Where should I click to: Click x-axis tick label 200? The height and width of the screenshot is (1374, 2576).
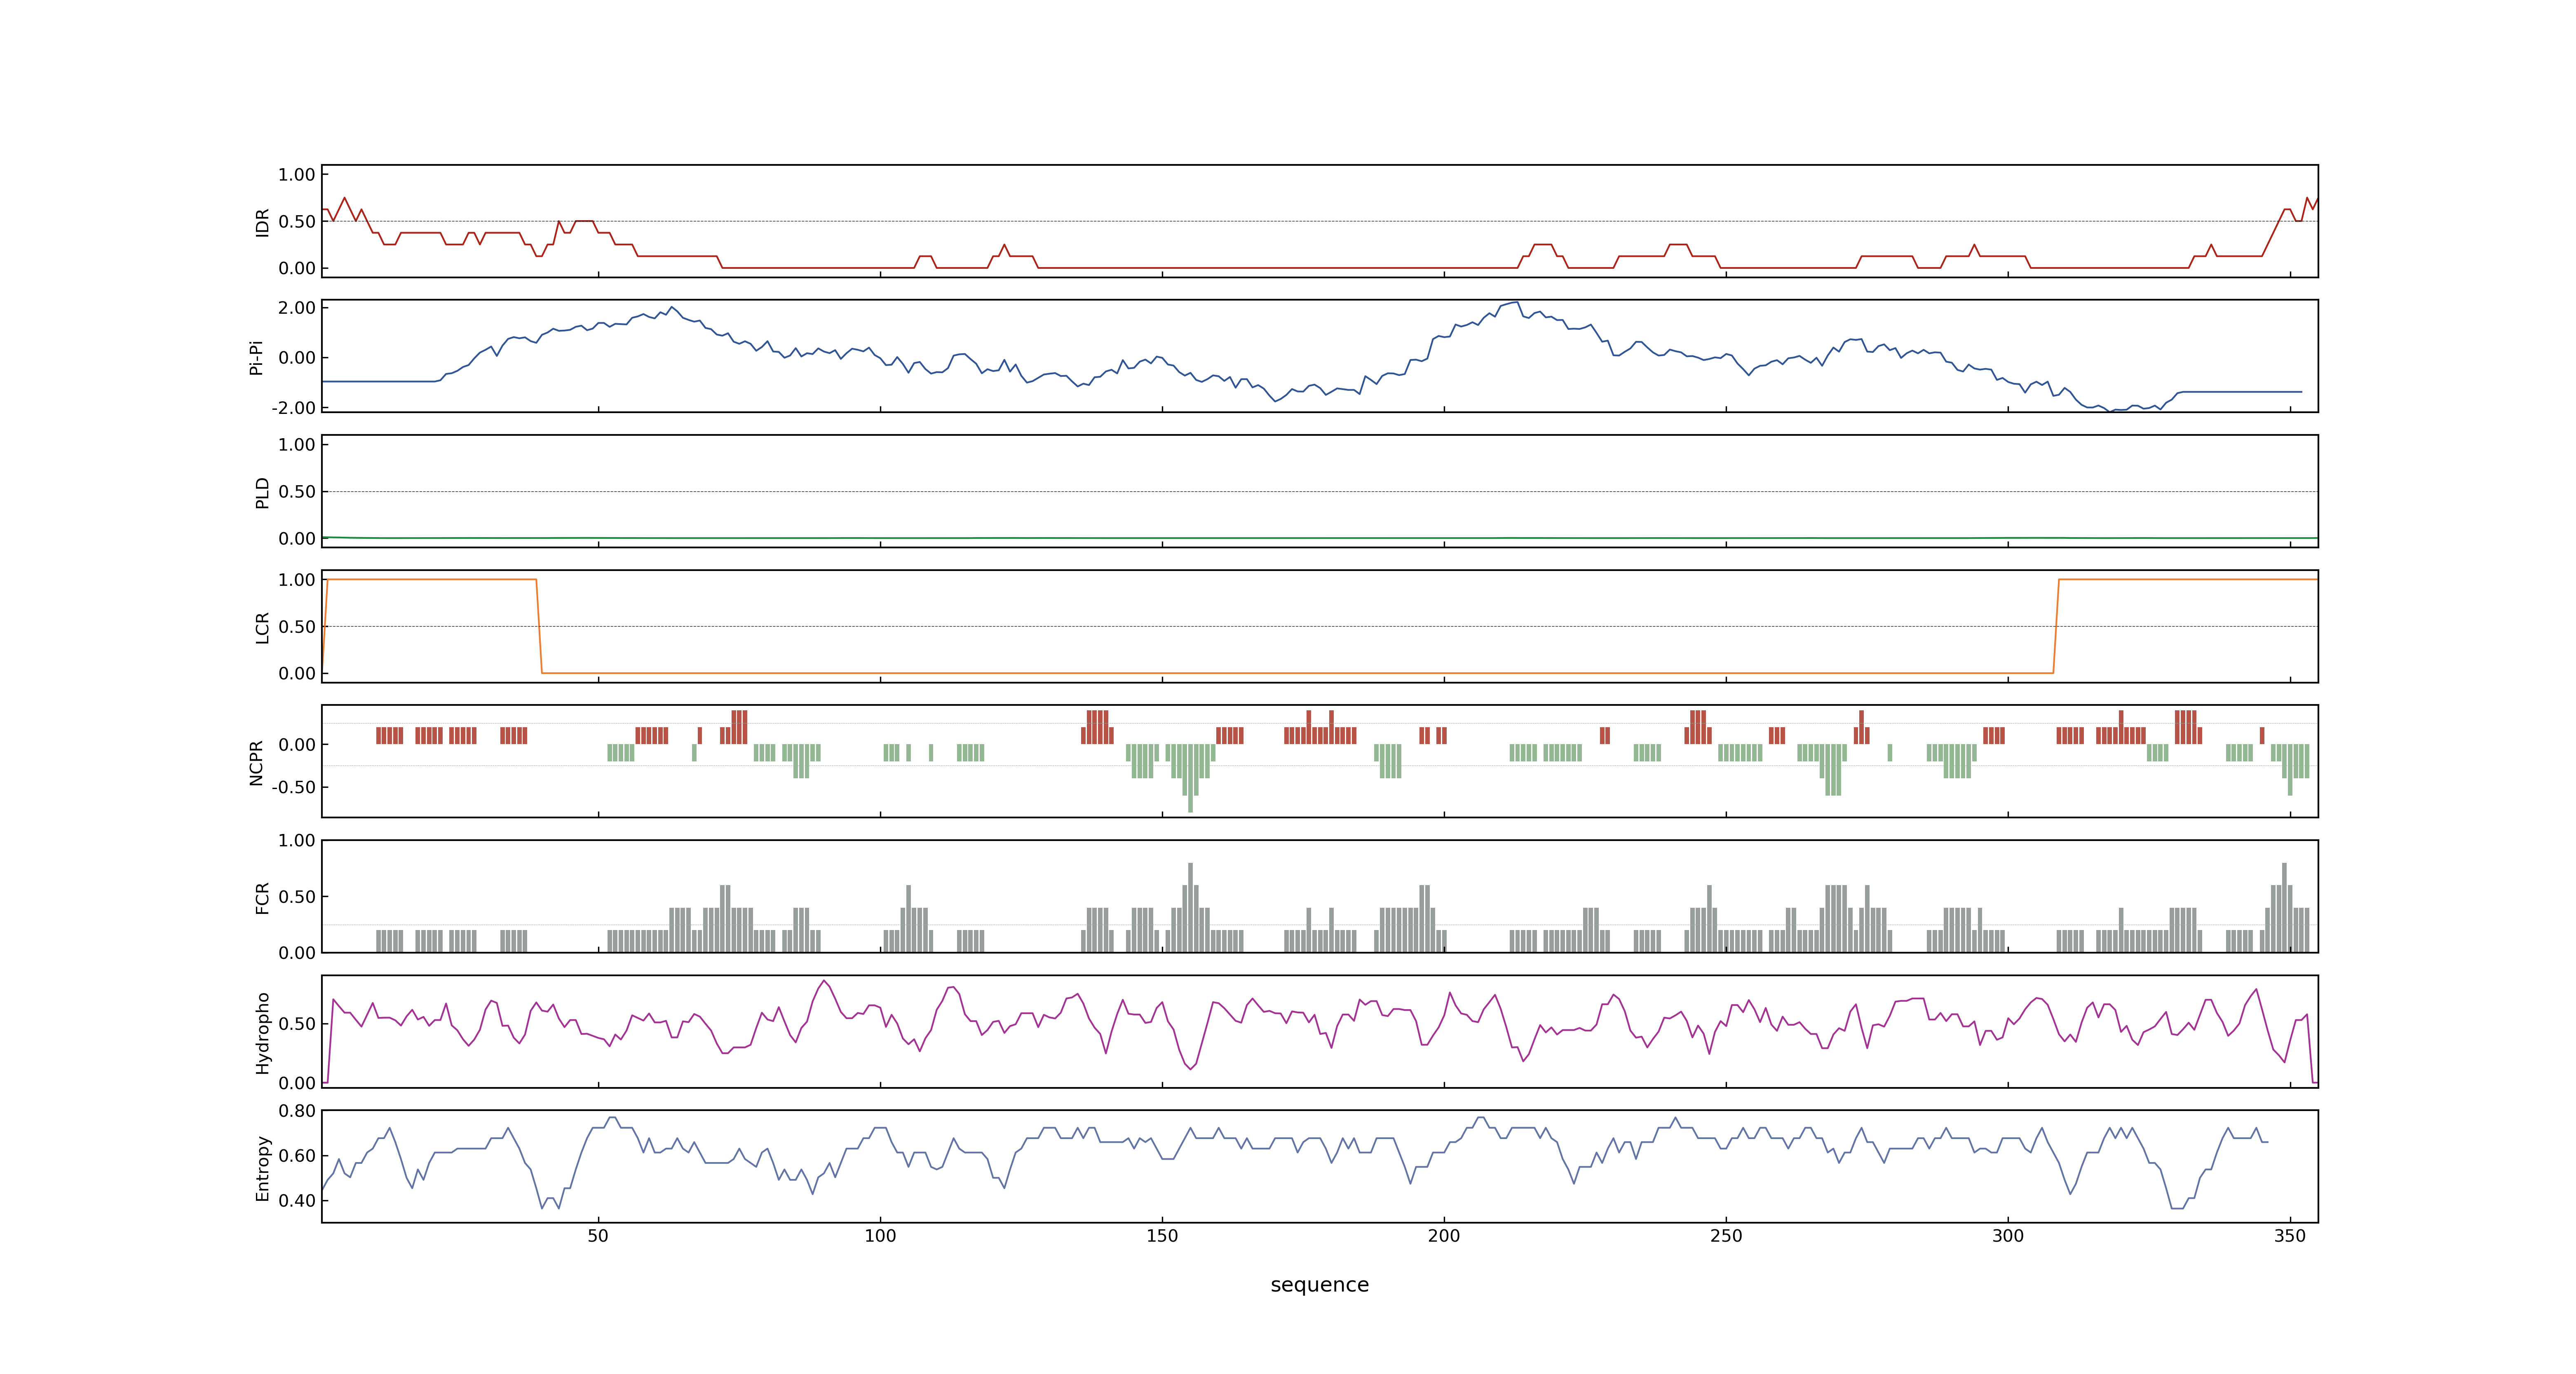[1444, 1236]
